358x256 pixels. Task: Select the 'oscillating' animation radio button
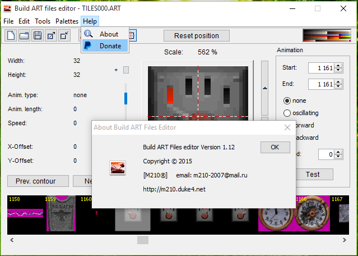coord(287,113)
